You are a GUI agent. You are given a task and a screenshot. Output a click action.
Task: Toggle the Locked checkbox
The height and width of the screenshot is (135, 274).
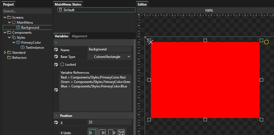coord(63,65)
